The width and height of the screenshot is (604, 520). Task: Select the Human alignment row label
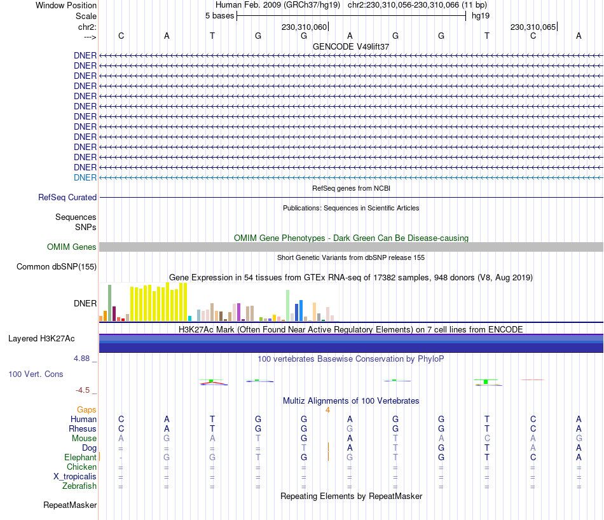[83, 419]
